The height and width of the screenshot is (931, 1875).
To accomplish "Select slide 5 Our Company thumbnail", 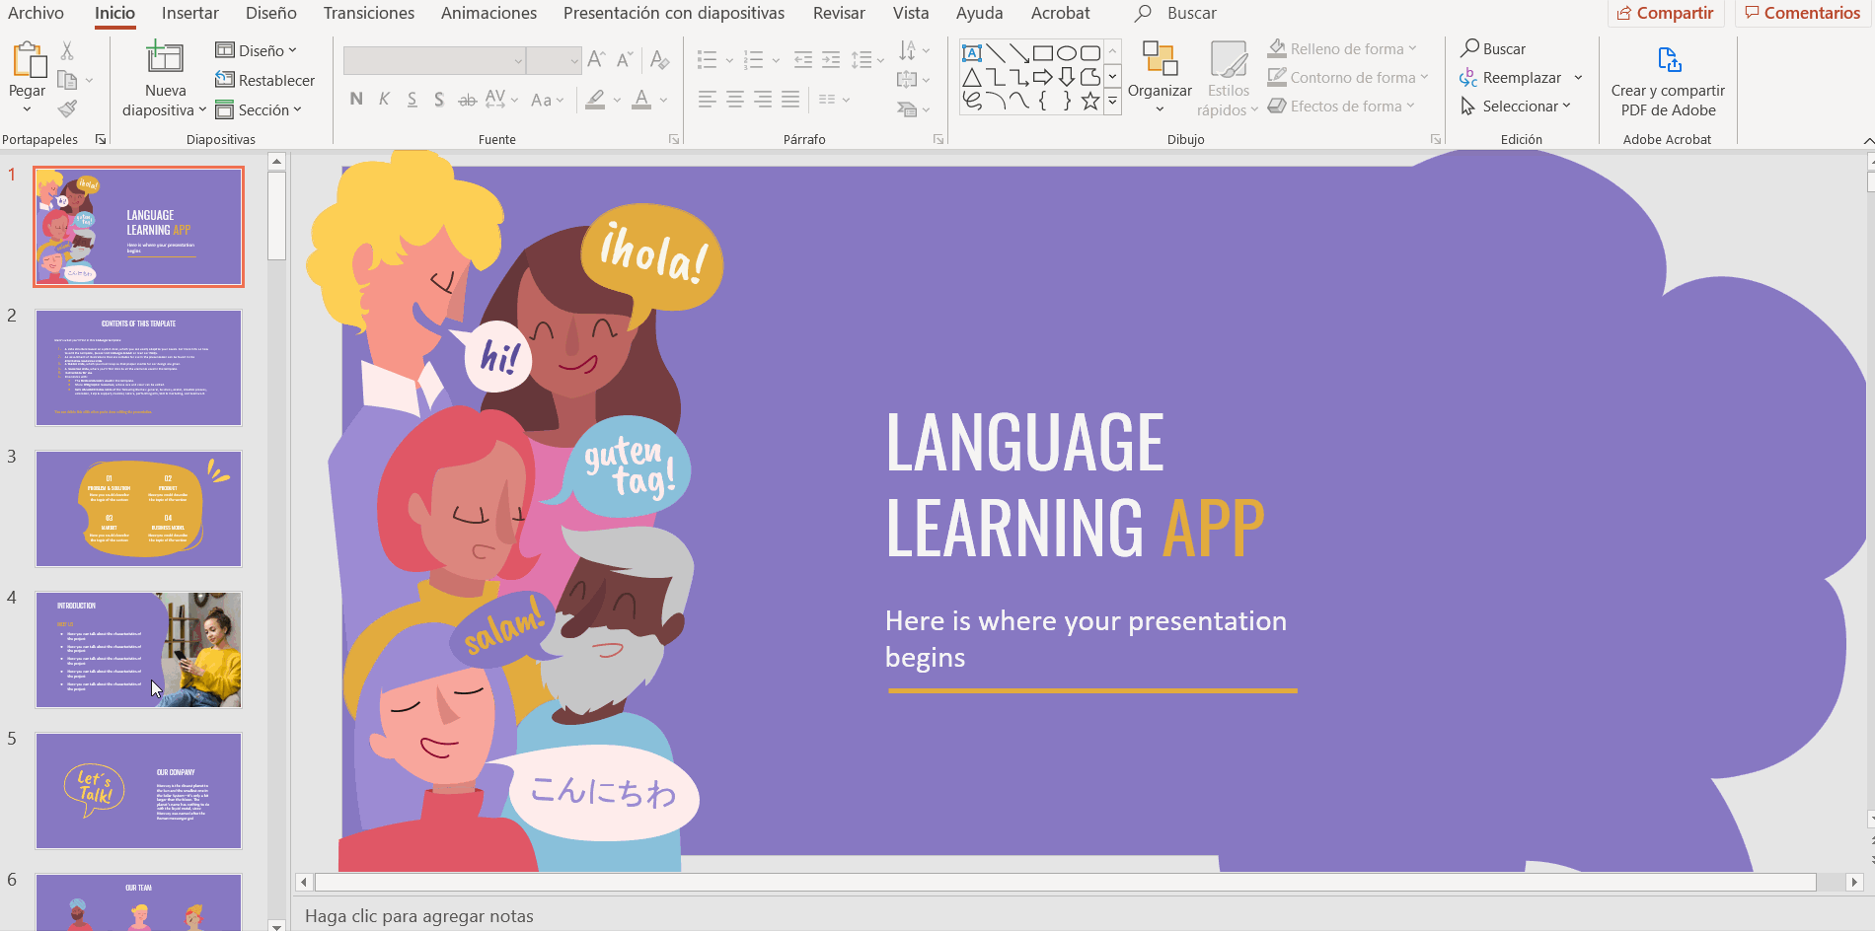I will click(x=139, y=791).
